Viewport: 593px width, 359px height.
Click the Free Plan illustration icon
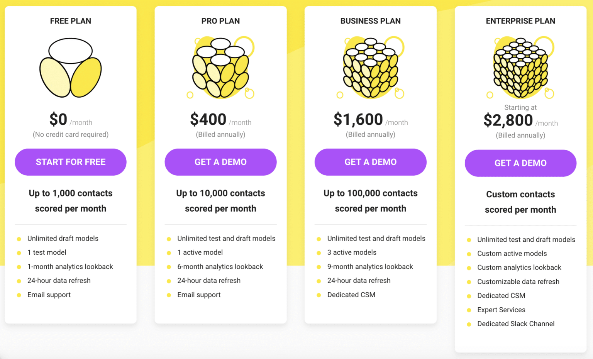point(70,68)
